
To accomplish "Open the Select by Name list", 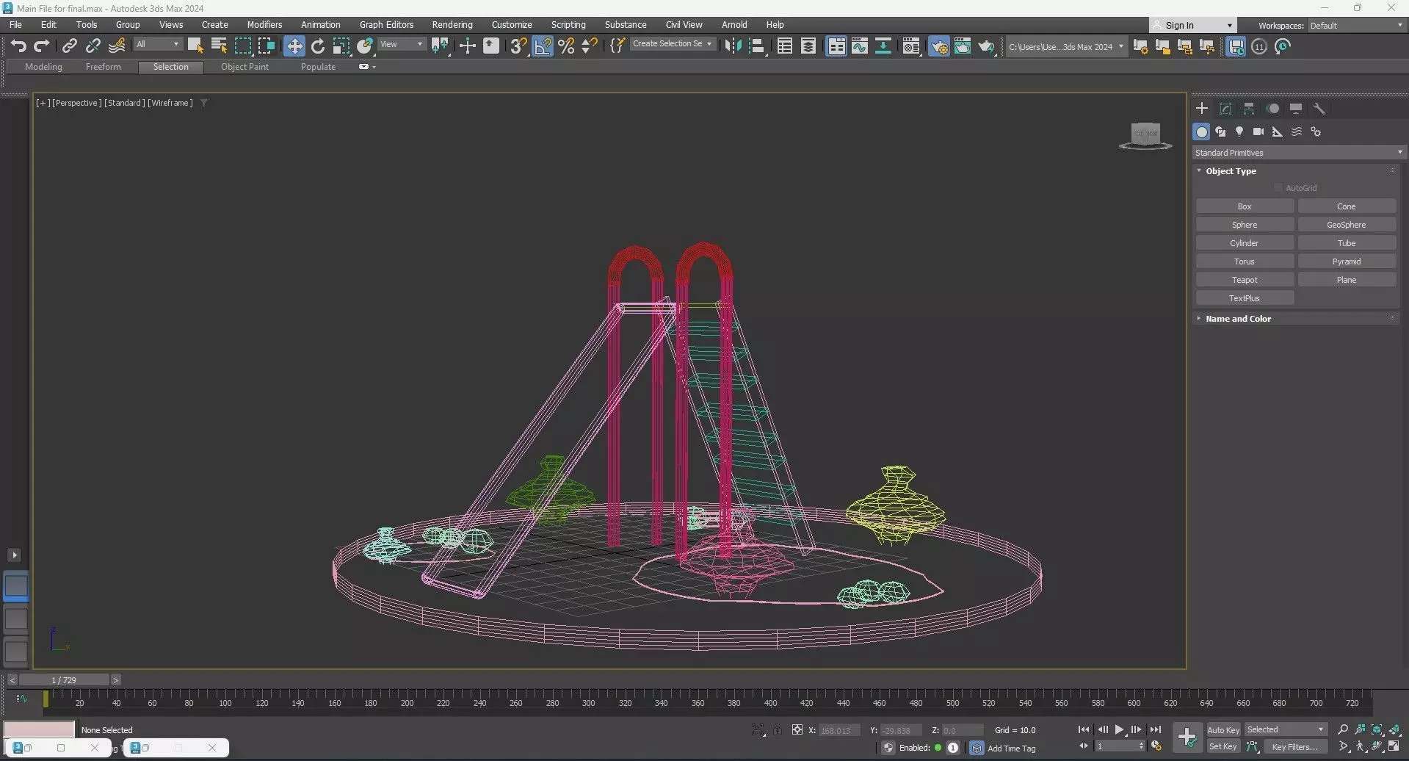I will click(x=219, y=46).
